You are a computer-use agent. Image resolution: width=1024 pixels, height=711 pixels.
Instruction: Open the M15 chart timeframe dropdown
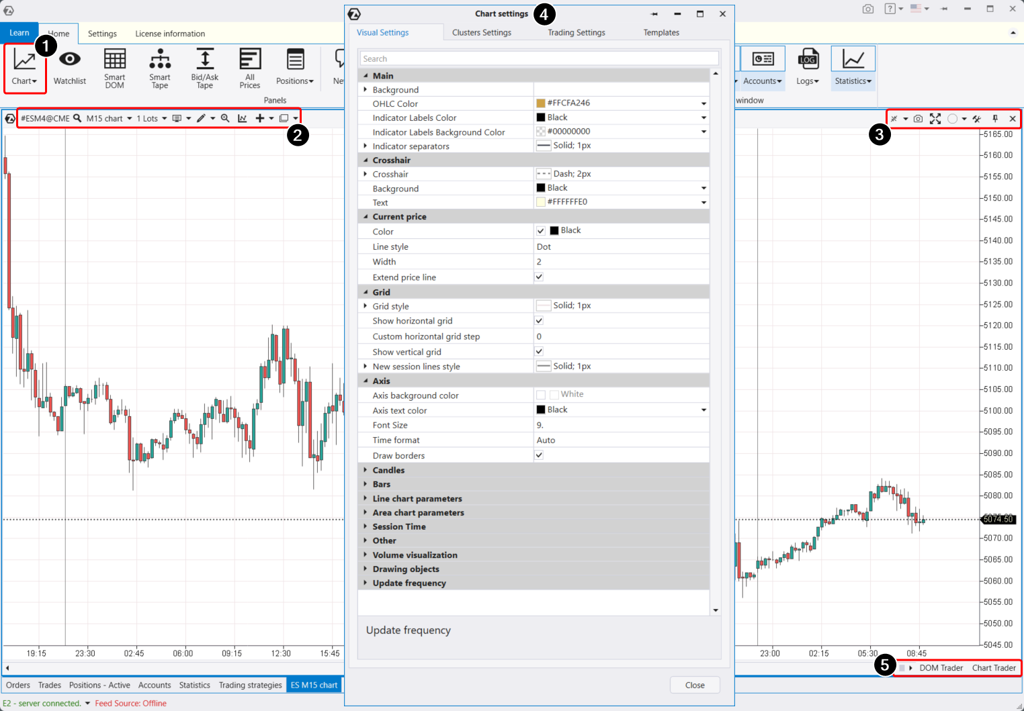tap(129, 118)
